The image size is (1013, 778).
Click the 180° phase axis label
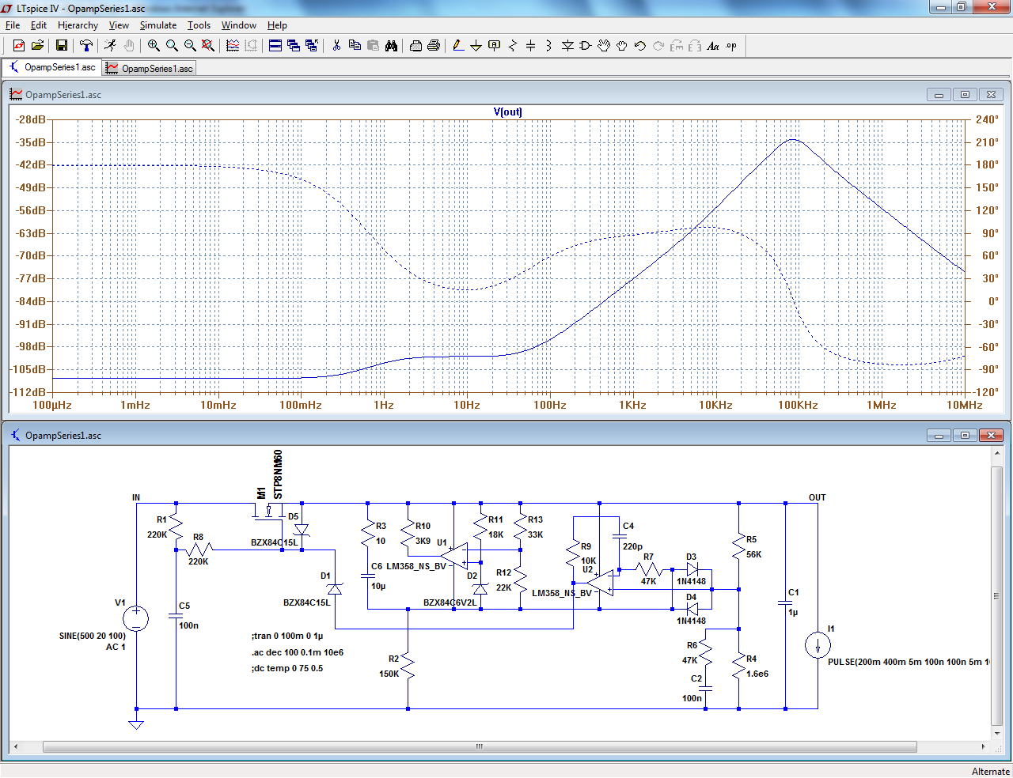point(987,164)
